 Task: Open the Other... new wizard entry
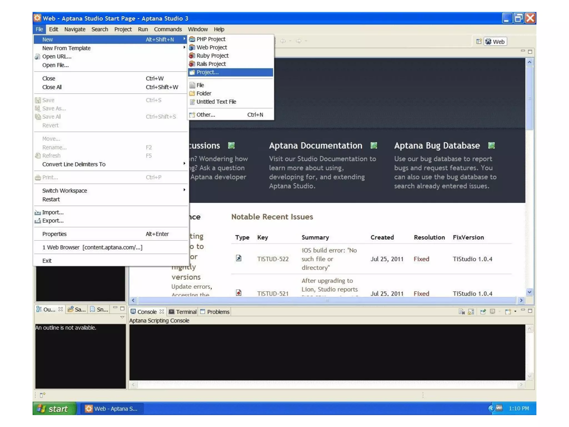coord(230,115)
